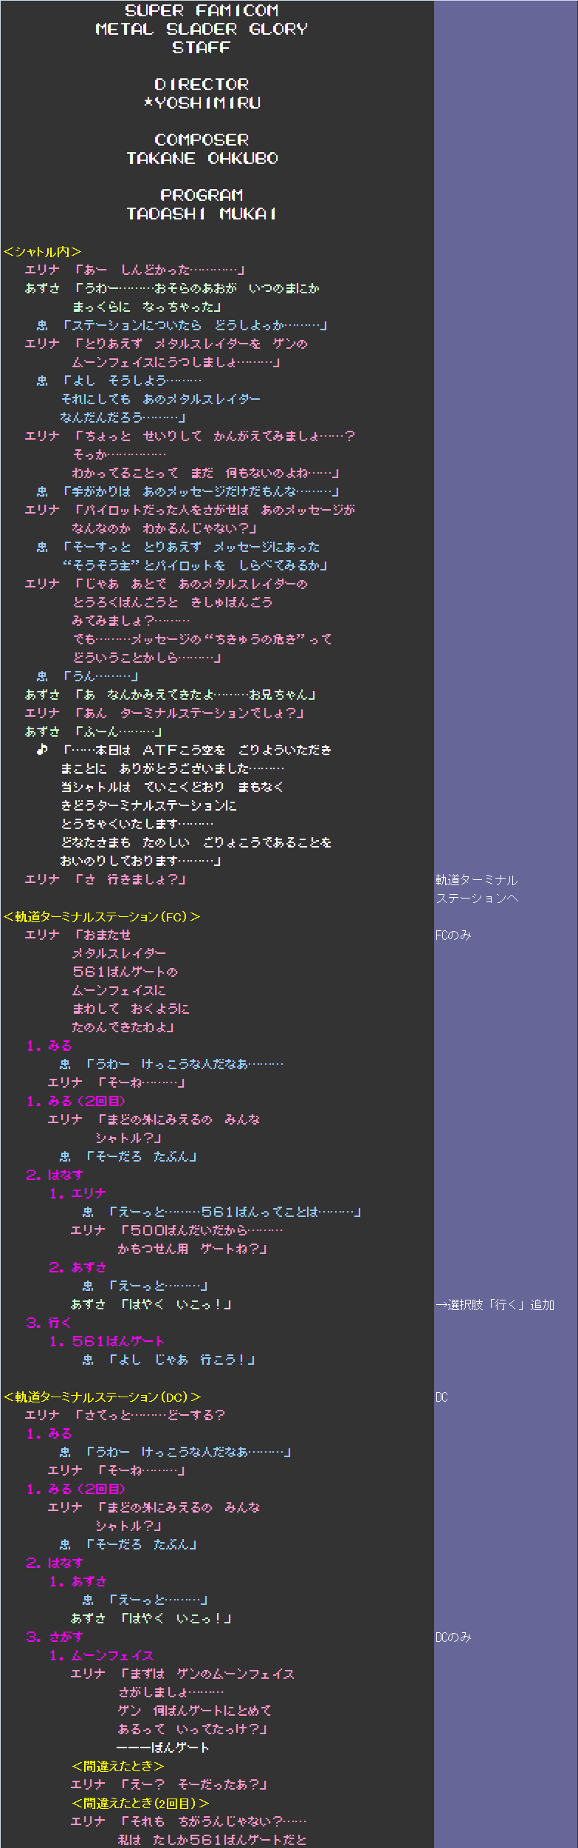
Task: Select the line "ターミナルステーションでしょ?"
Action: (x=189, y=713)
